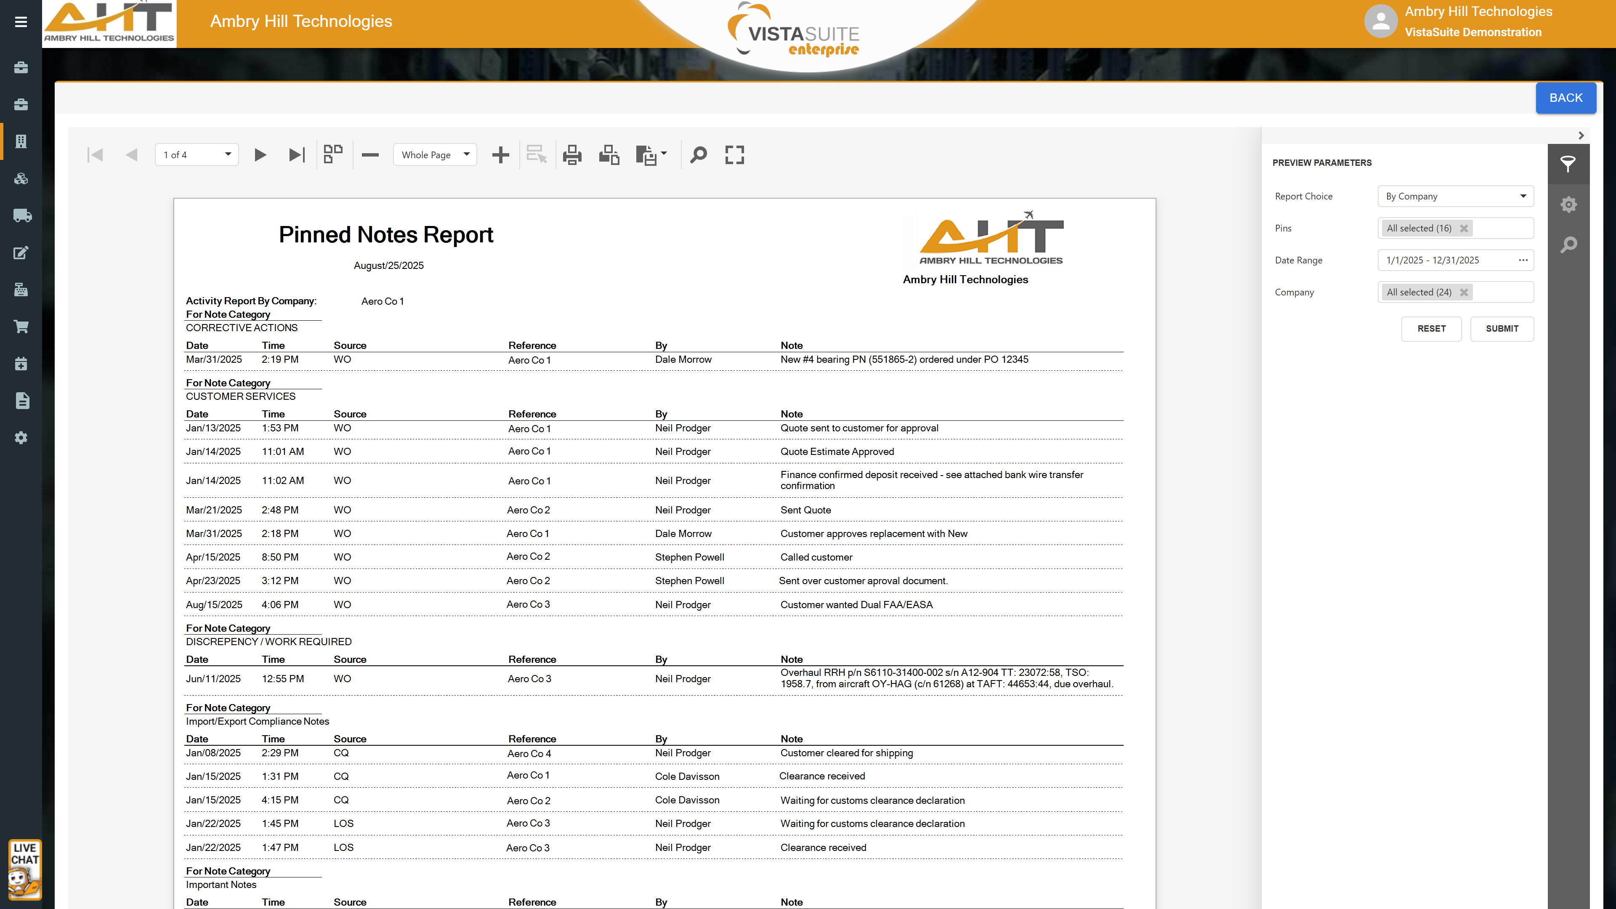Switch to export settings gear tab
1616x909 pixels.
1568,205
